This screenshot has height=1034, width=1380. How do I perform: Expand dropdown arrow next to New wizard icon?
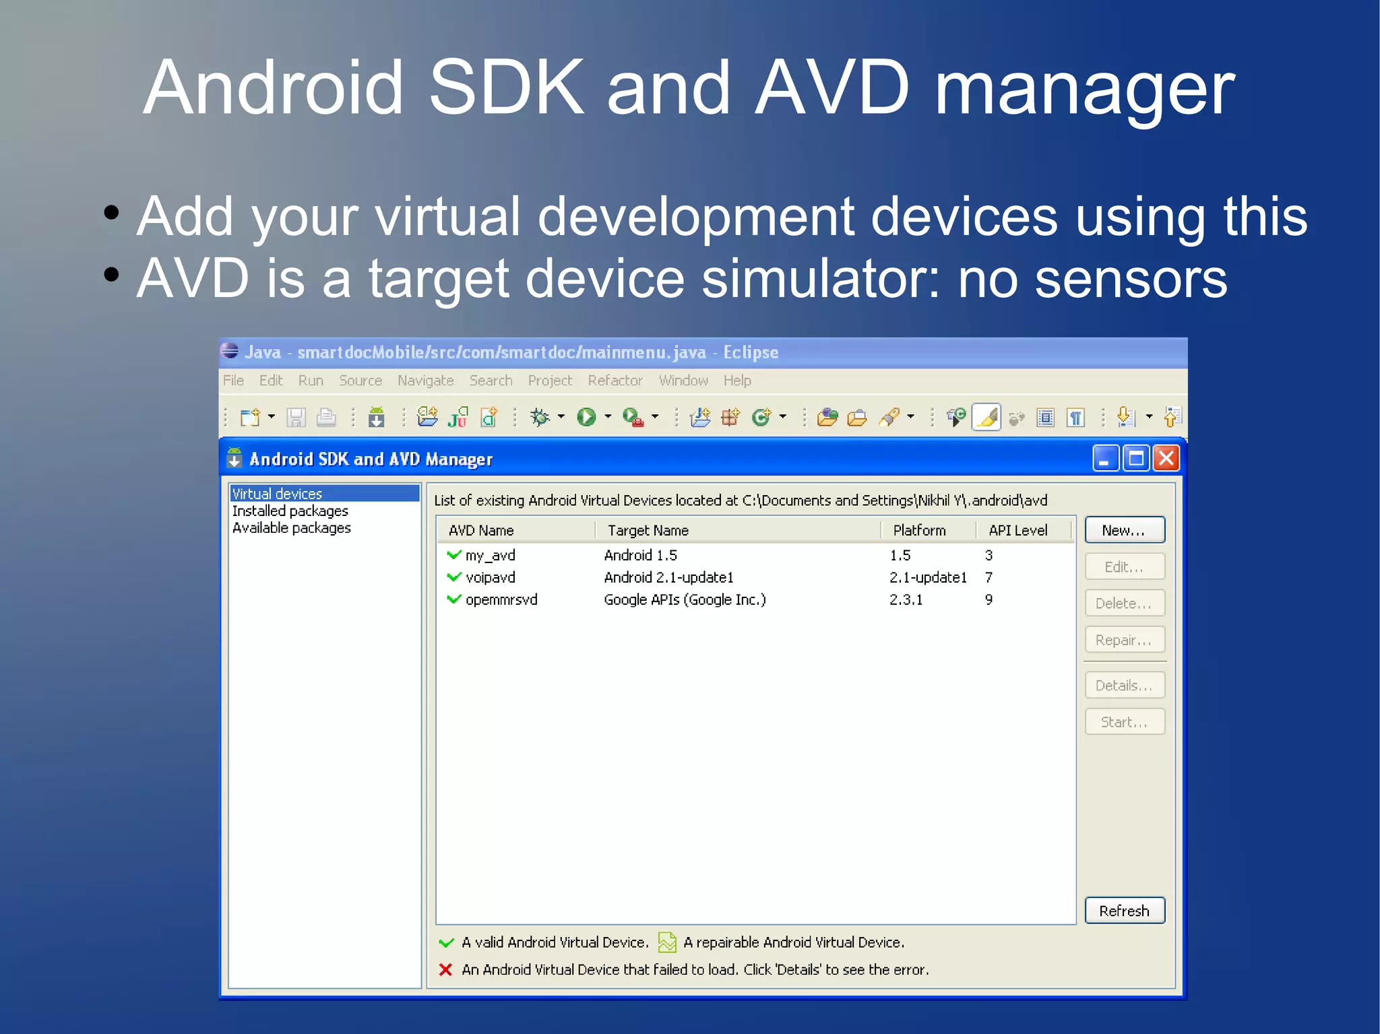pyautogui.click(x=272, y=417)
